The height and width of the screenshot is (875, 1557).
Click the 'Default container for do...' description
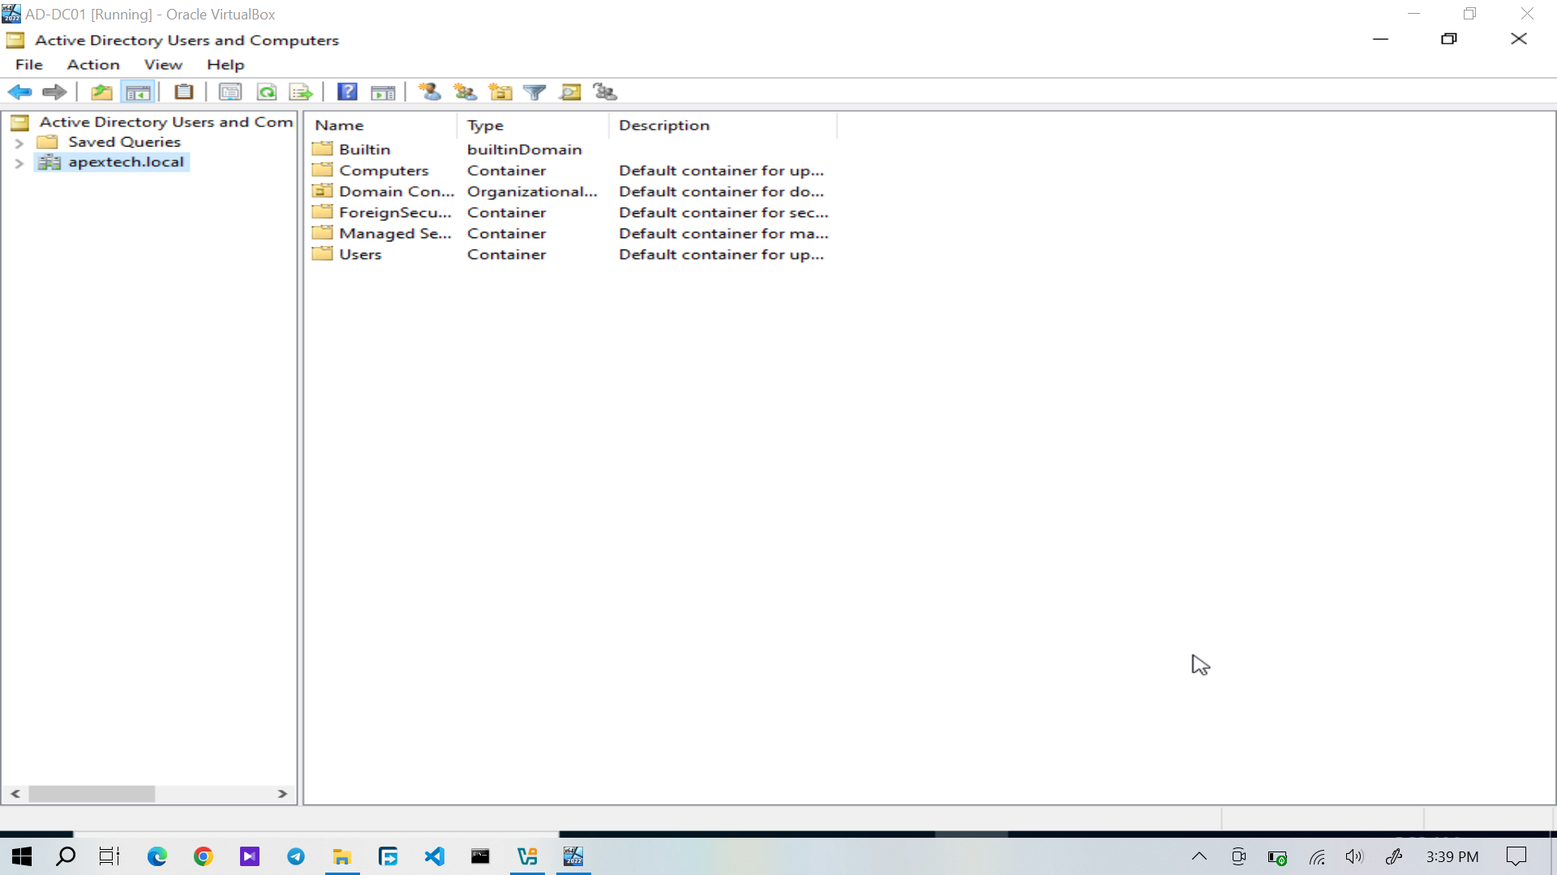pyautogui.click(x=721, y=192)
